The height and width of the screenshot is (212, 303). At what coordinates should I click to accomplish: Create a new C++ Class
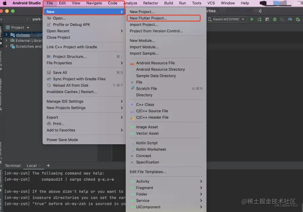click(166, 104)
